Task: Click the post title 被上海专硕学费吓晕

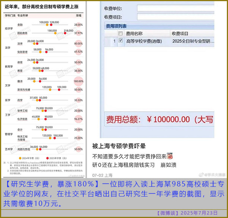Action: (x=119, y=146)
